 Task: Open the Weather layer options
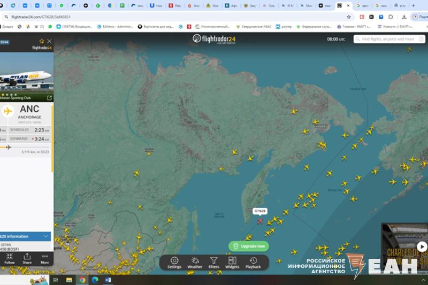point(195,262)
